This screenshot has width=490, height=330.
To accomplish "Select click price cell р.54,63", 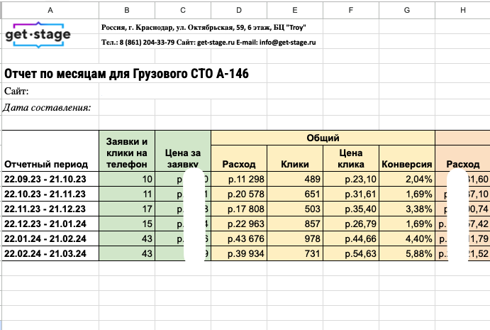I will [351, 253].
